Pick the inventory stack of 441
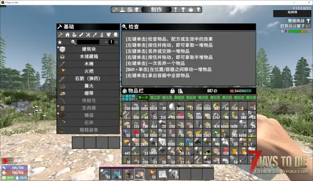This screenshot has height=181, width=313. click(x=127, y=151)
